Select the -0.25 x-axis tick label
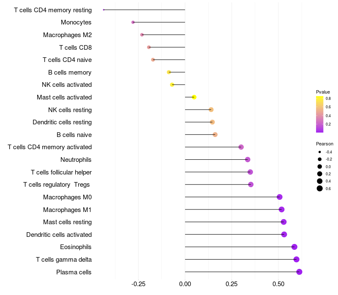The image size is (338, 295). (139, 284)
